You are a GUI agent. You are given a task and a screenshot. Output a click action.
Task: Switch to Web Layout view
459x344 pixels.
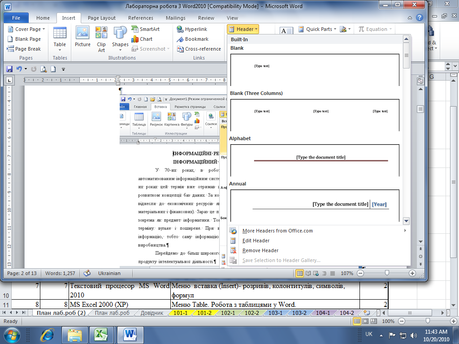click(x=316, y=273)
